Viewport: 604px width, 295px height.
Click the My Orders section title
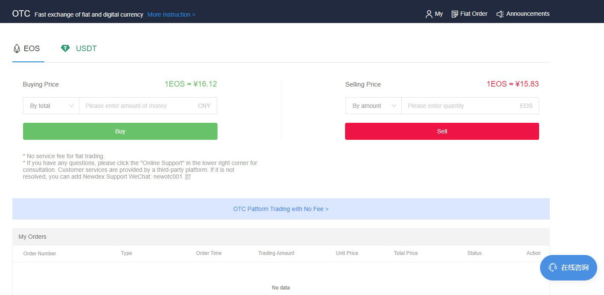pyautogui.click(x=32, y=237)
